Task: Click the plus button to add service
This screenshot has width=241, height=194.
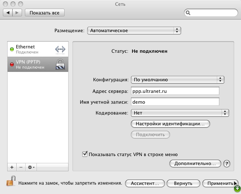Action: 12,167
